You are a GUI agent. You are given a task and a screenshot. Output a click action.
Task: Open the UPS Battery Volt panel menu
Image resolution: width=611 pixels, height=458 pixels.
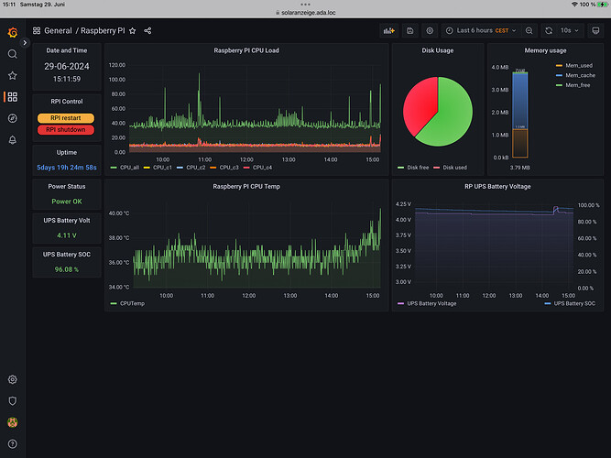point(67,220)
